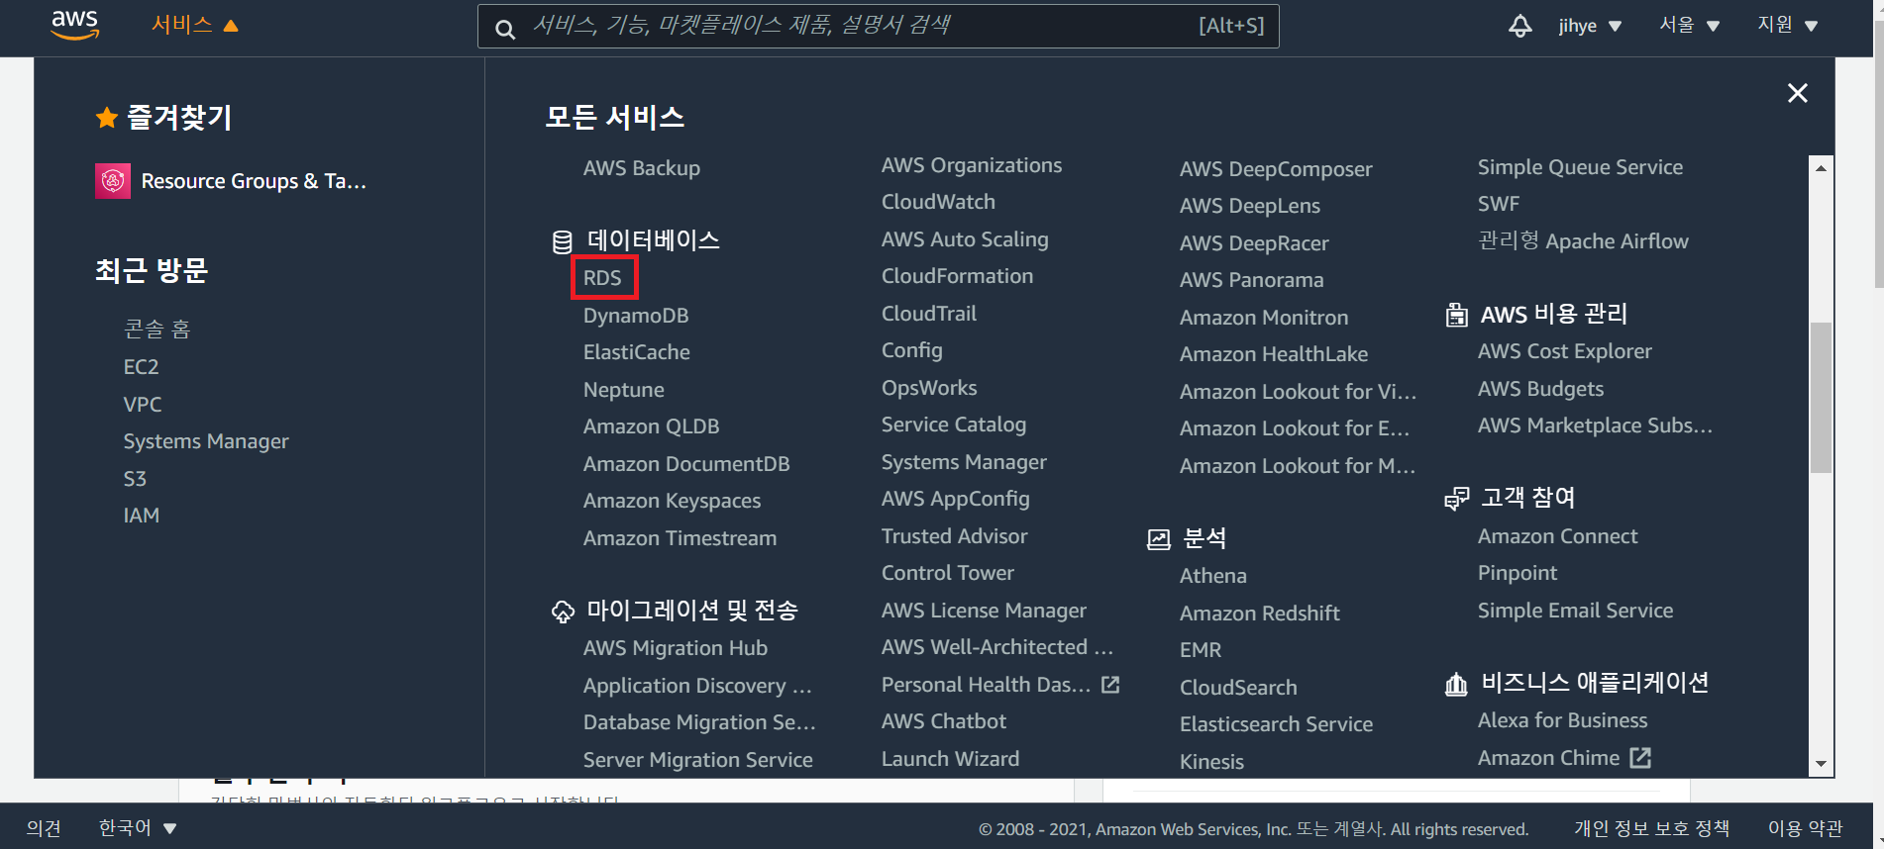The image size is (1884, 849).
Task: Open Amazon DocumentDB service
Action: coord(686,464)
